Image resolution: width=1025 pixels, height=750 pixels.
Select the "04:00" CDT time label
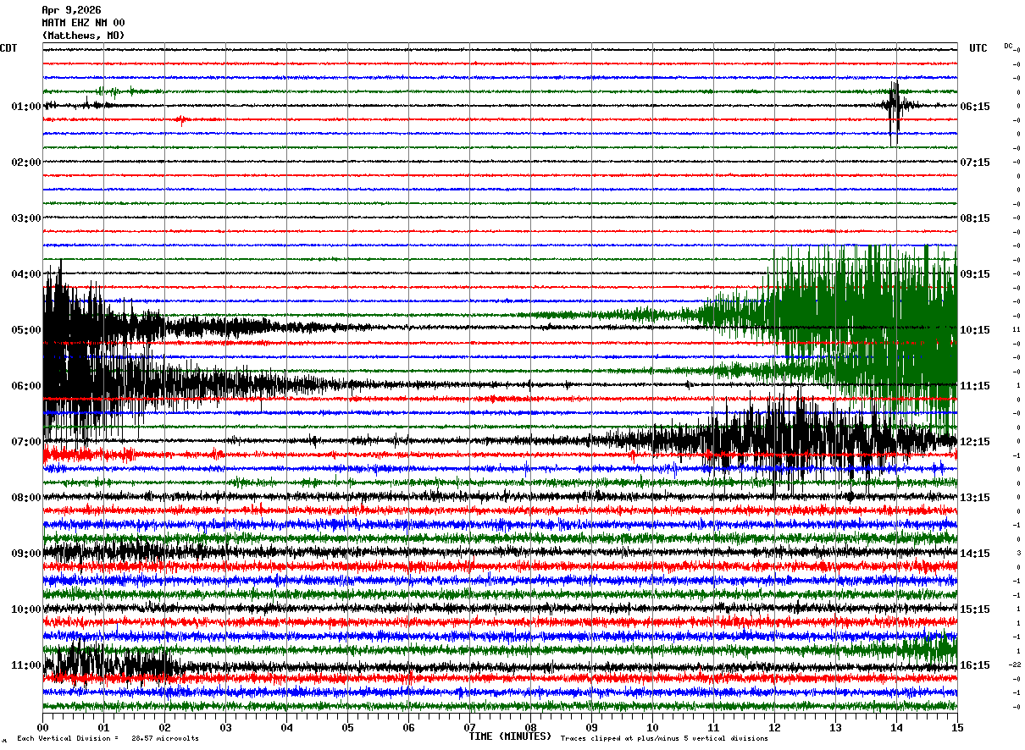pos(26,274)
